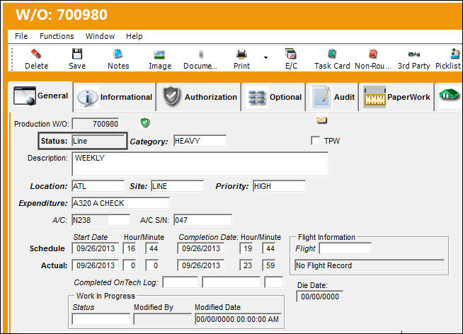
Task: Open the Functions menu
Action: (x=57, y=36)
